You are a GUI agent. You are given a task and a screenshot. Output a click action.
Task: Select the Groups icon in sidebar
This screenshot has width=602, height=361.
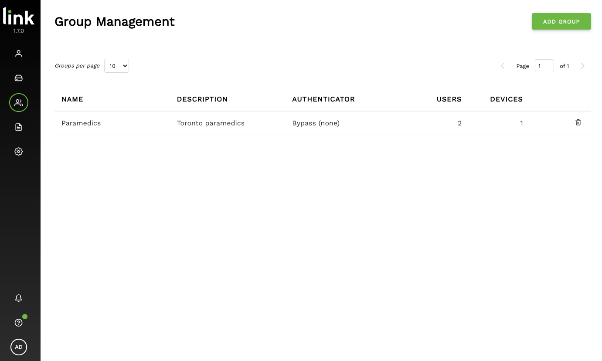pyautogui.click(x=19, y=103)
